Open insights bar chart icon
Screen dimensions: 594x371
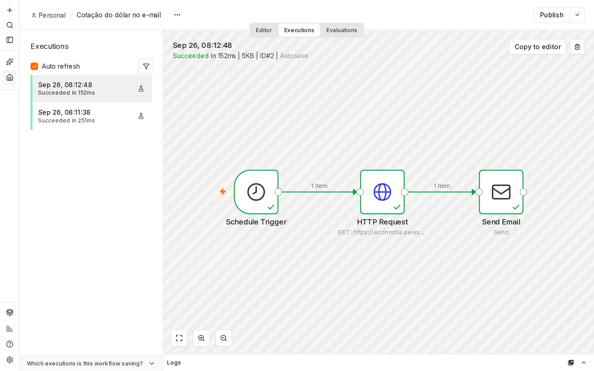pyautogui.click(x=10, y=328)
